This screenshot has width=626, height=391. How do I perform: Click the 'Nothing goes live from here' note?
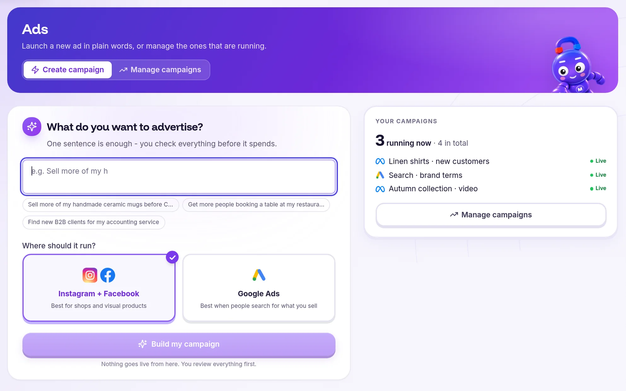[179, 364]
